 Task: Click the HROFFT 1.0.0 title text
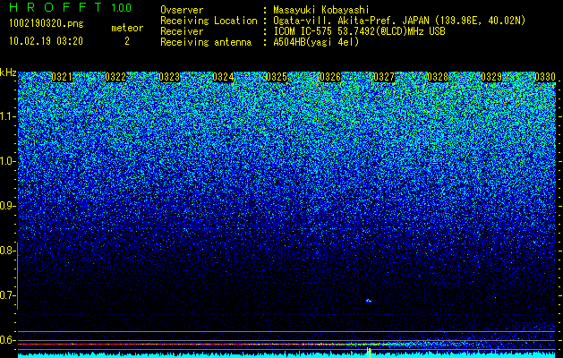[x=71, y=7]
